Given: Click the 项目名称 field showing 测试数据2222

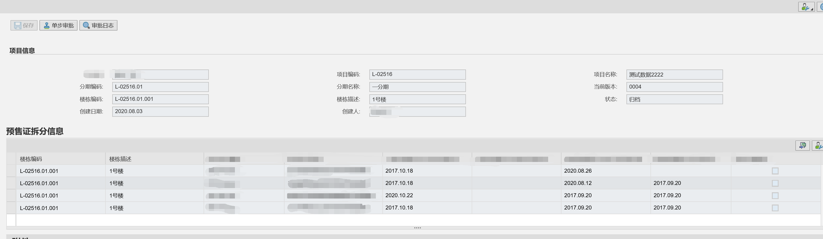Looking at the screenshot, I should 675,74.
